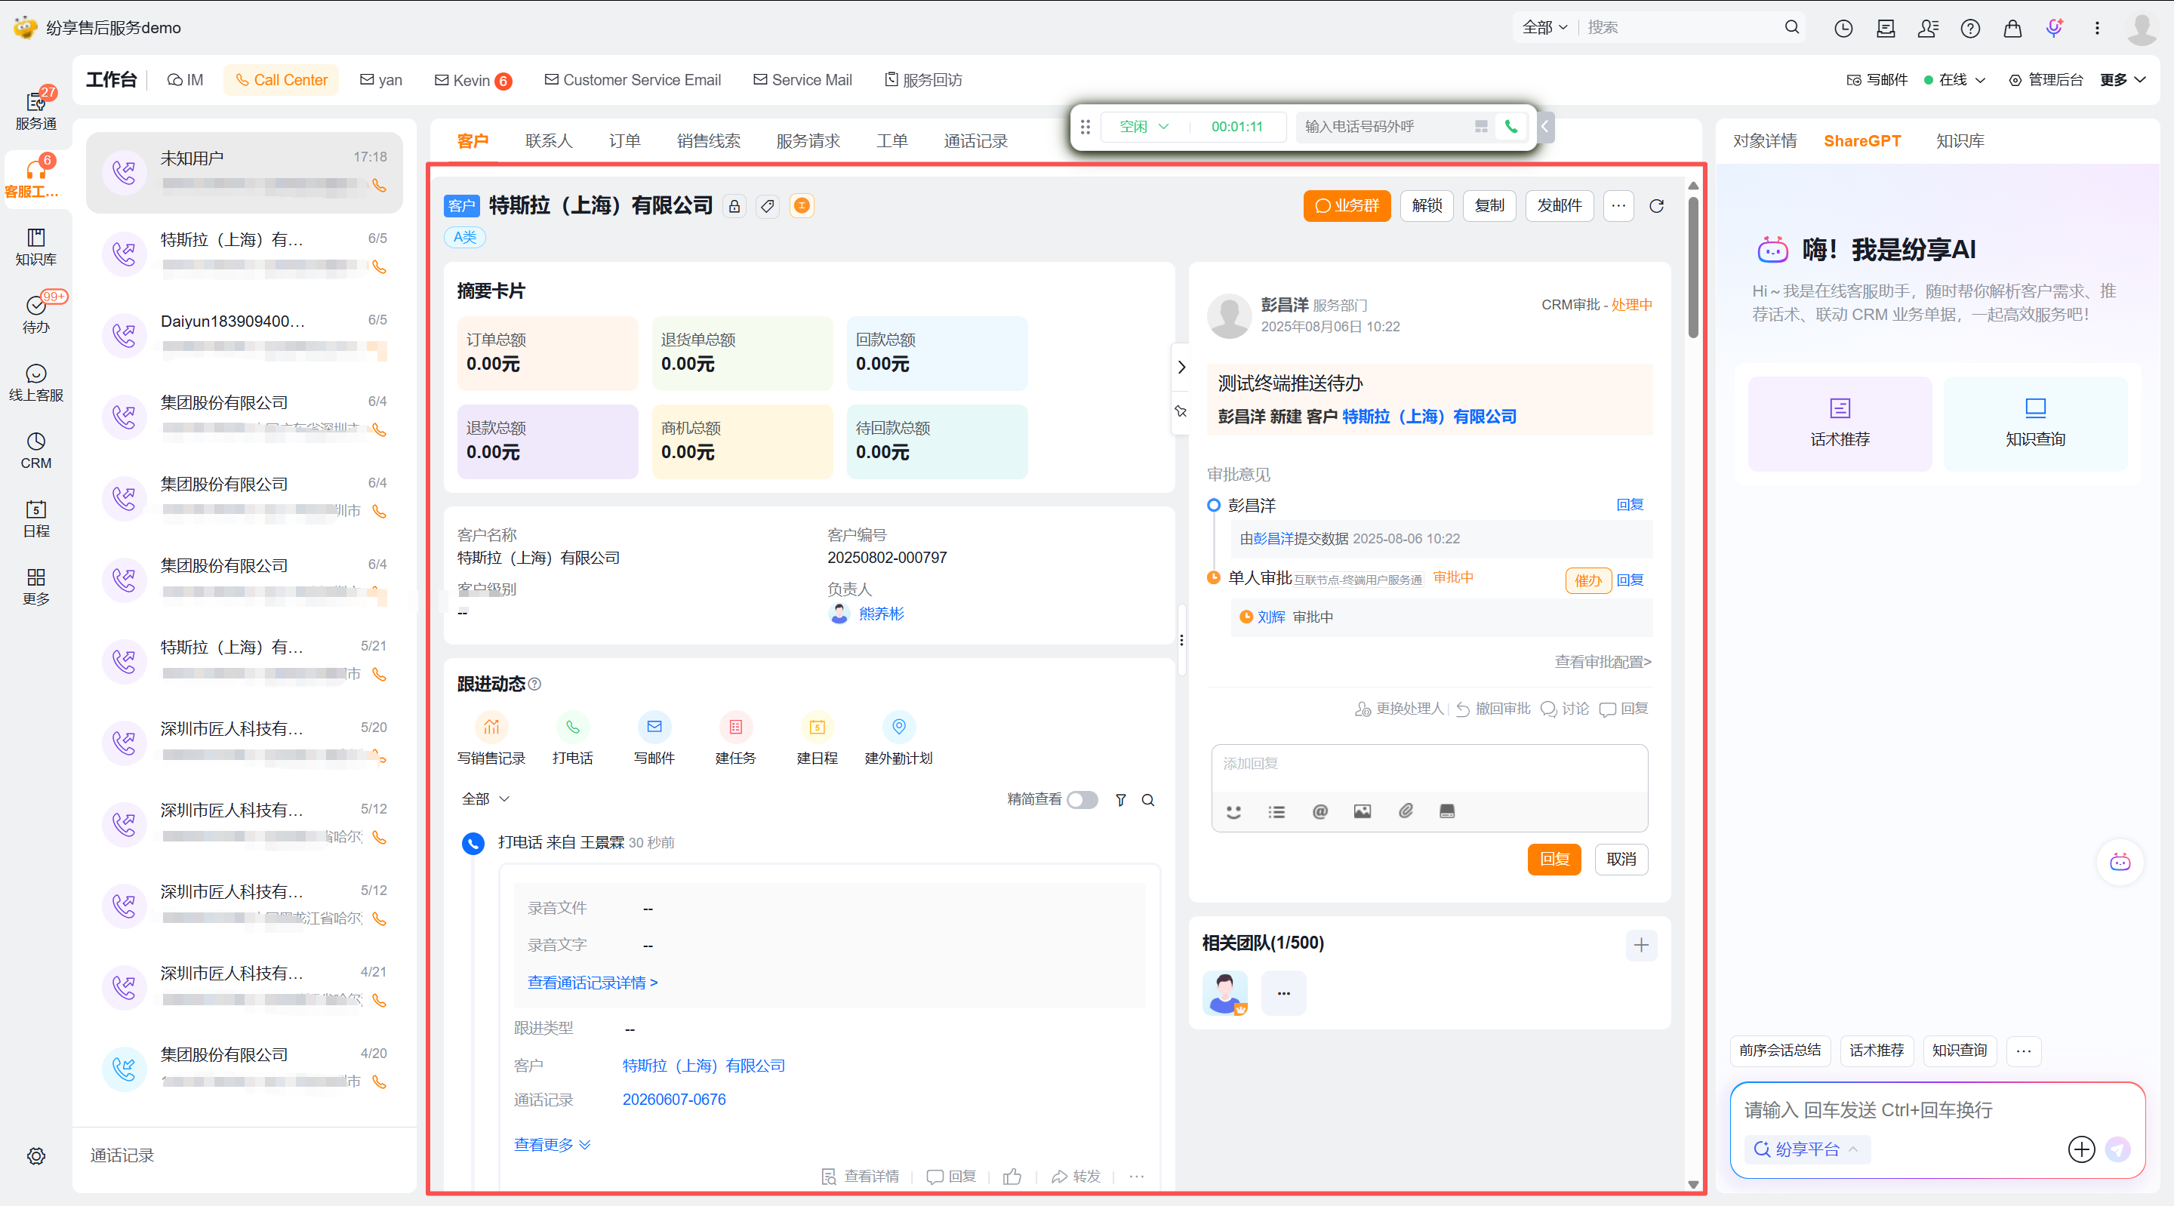2174x1206 pixels.
Task: Click the orange 业务群 button
Action: point(1346,206)
